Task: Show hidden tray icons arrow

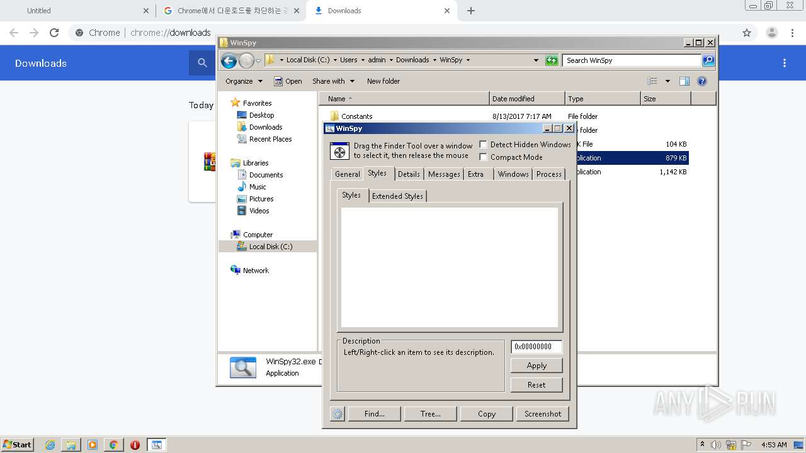Action: [x=702, y=444]
